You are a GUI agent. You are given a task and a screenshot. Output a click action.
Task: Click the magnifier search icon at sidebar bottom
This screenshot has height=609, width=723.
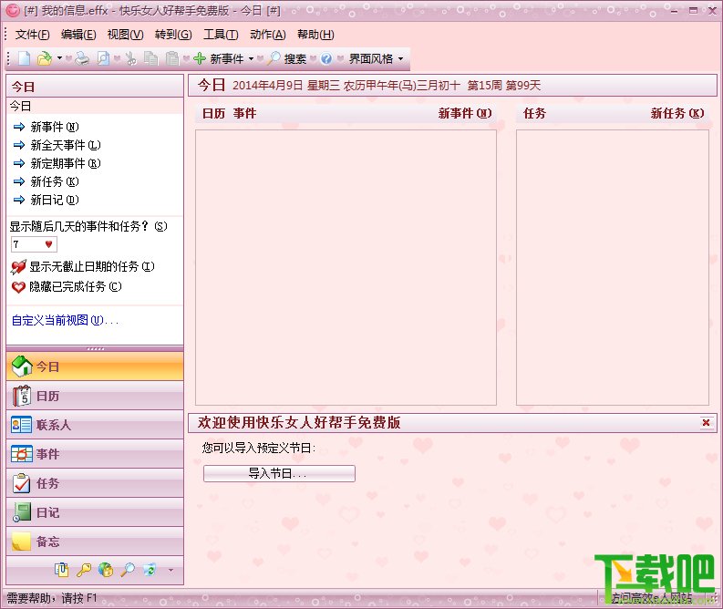(128, 570)
